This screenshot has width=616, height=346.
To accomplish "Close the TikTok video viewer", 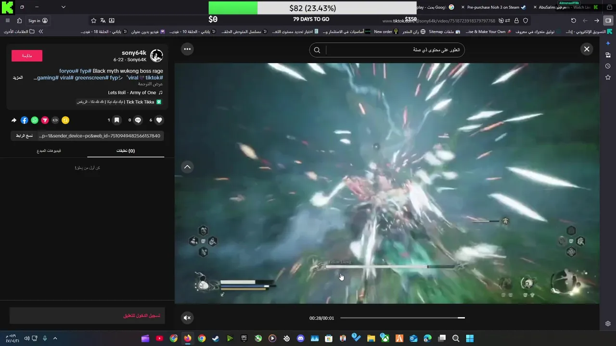I will [x=587, y=49].
